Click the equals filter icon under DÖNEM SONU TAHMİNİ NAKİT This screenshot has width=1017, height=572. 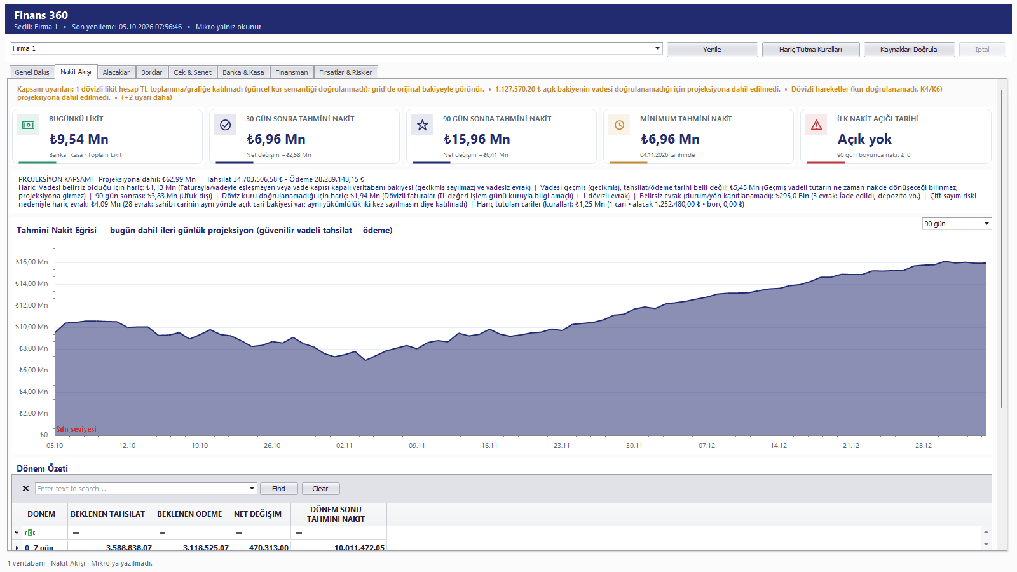(x=299, y=533)
